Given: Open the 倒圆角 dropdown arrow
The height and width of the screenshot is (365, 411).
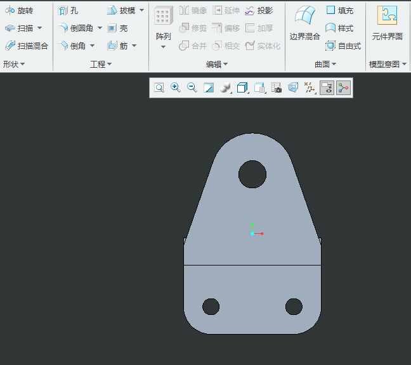Looking at the screenshot, I should tap(100, 28).
